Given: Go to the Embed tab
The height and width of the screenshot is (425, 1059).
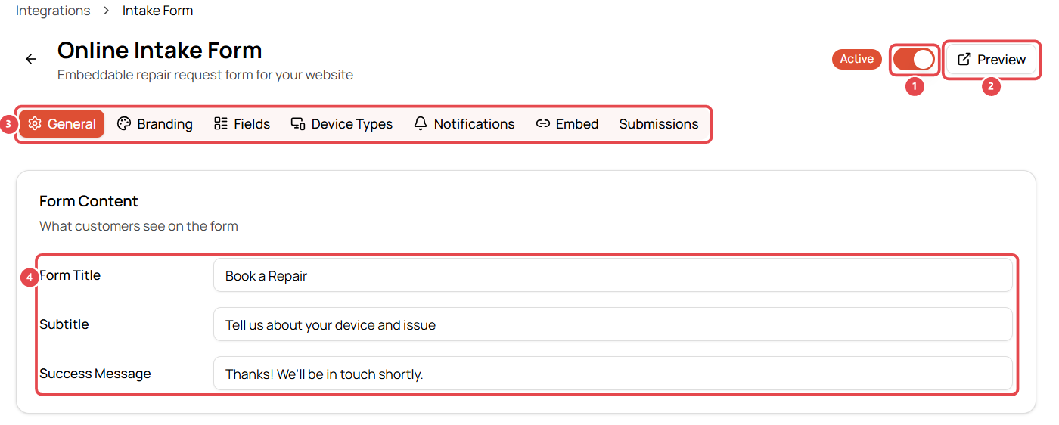Looking at the screenshot, I should click(567, 124).
